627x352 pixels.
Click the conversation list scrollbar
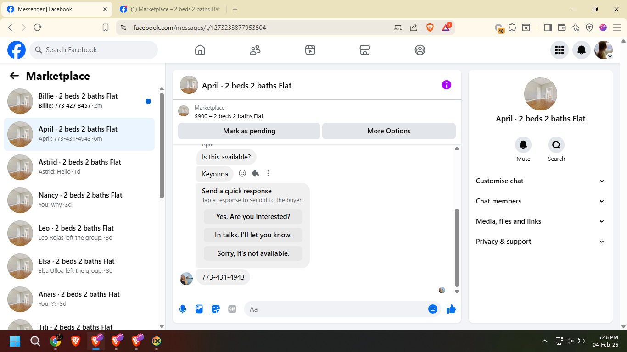click(x=162, y=146)
